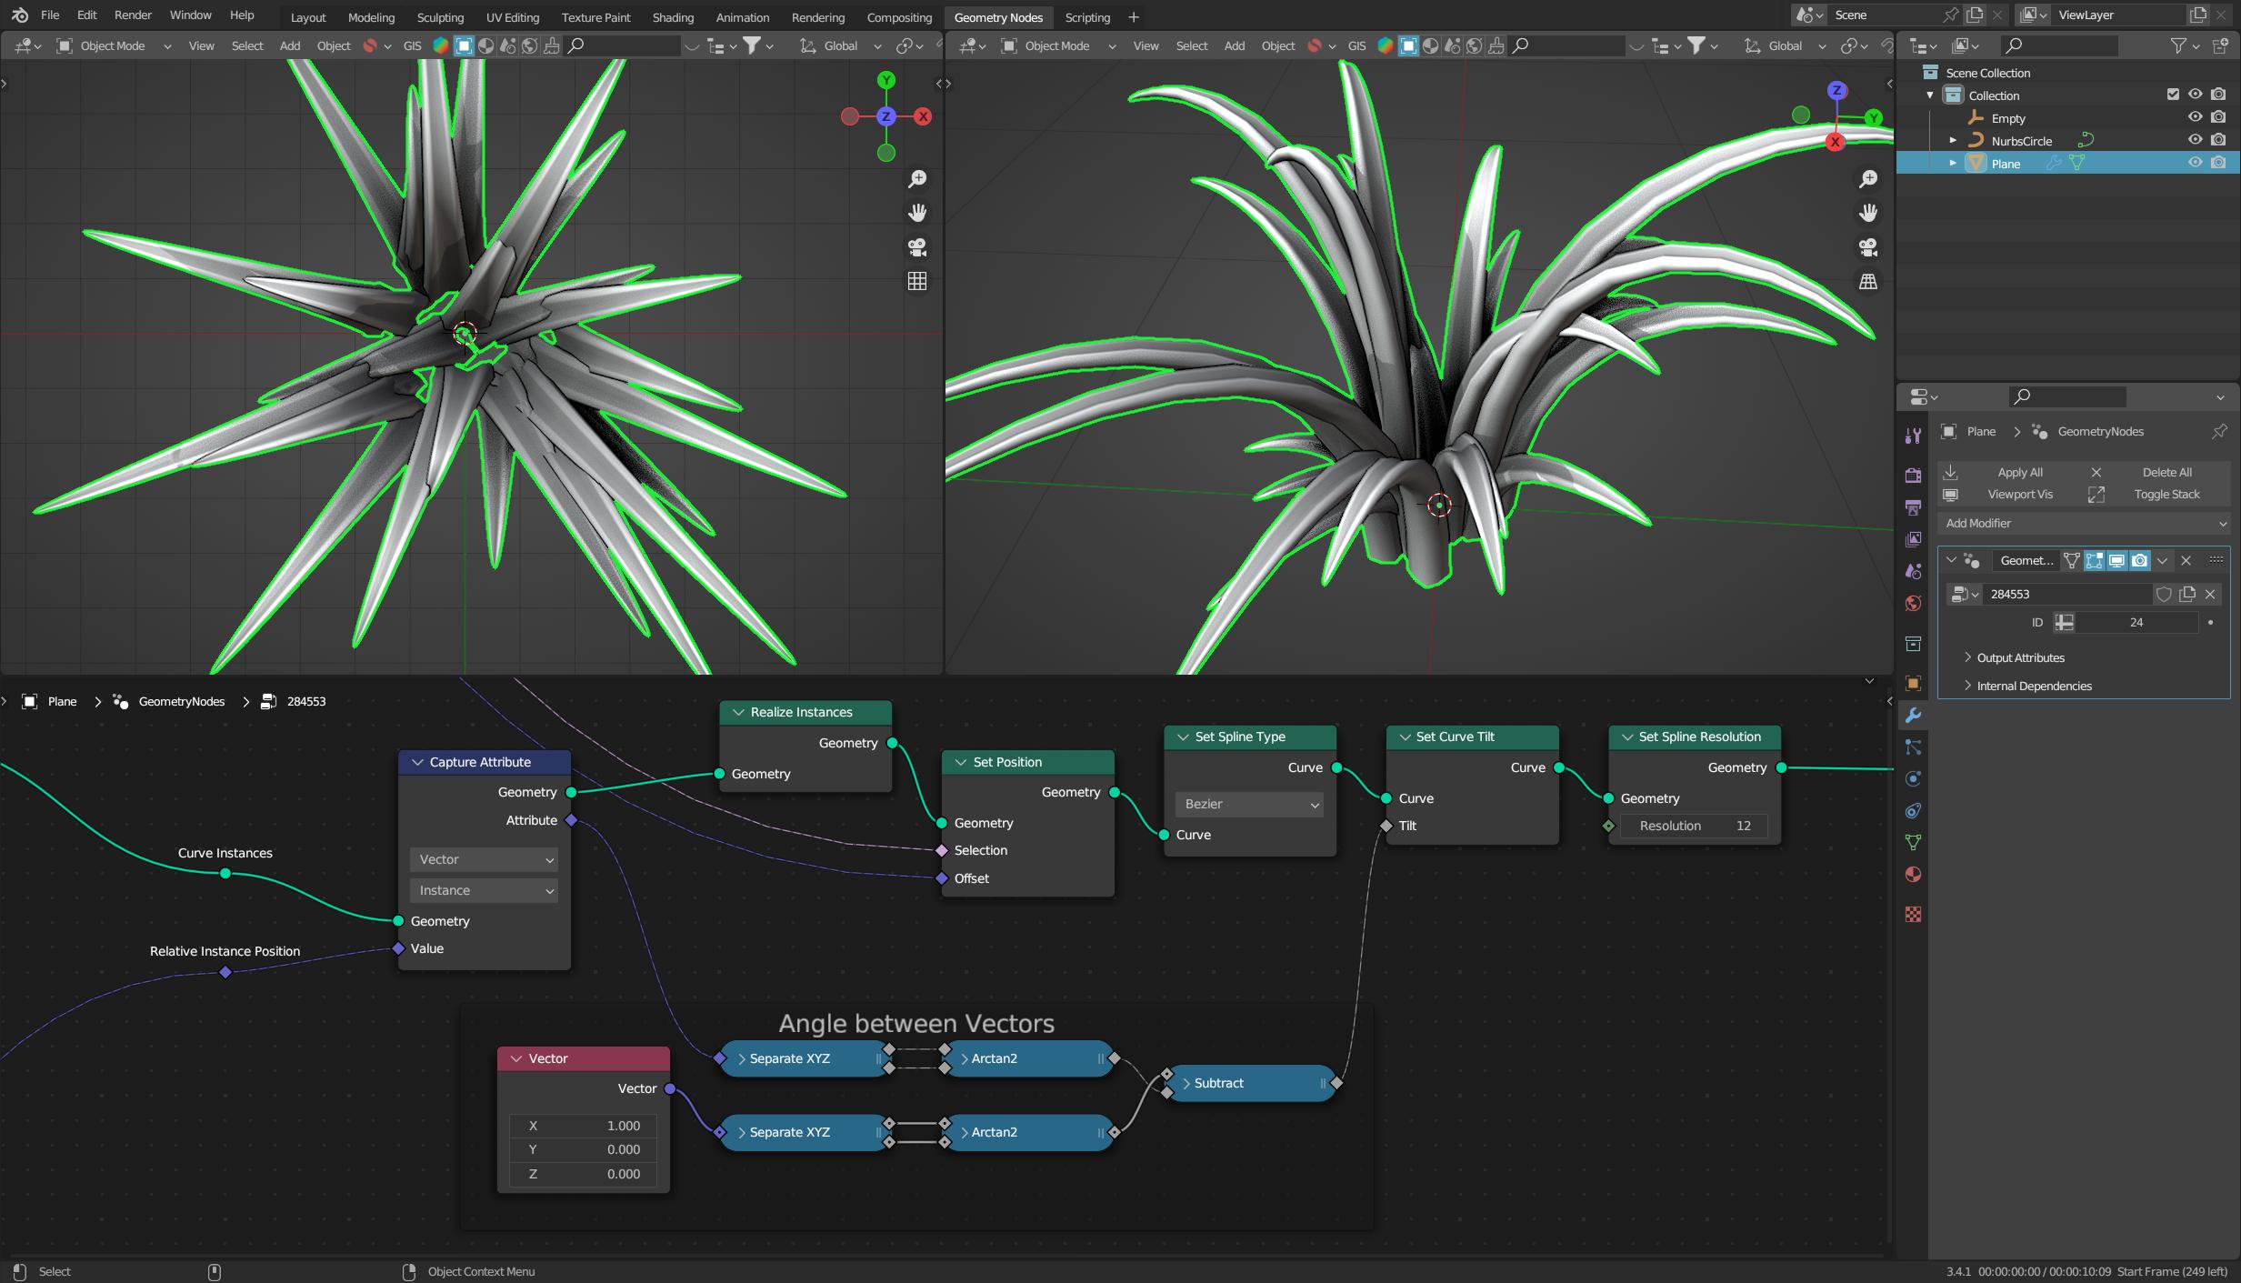Image resolution: width=2241 pixels, height=1283 pixels.
Task: Click the Blender logo menu icon
Action: 19,15
